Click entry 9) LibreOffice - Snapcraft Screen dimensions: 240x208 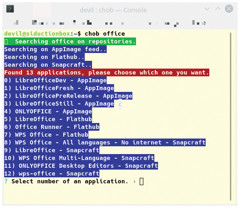click(52, 150)
